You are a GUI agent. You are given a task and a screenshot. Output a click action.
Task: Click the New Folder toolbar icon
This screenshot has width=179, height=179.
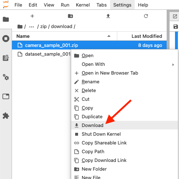point(70,16)
